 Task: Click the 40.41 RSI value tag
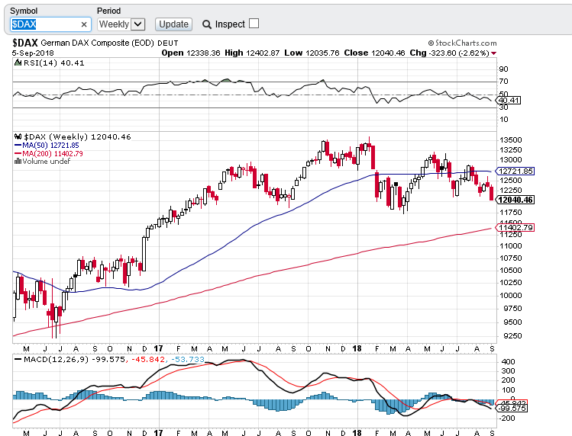click(509, 100)
